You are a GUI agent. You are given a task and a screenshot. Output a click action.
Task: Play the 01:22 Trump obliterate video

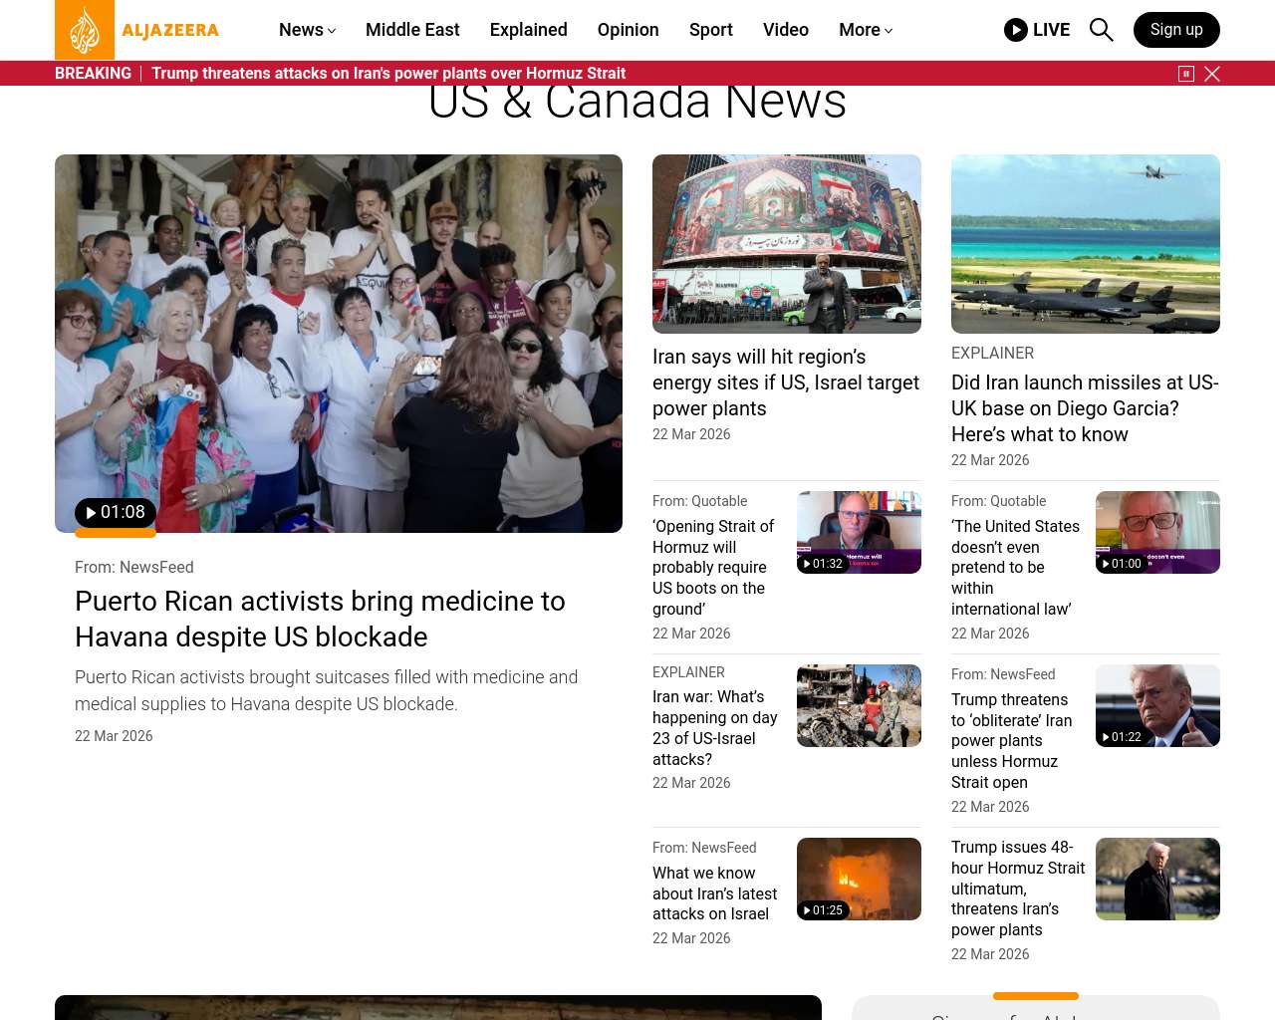pyautogui.click(x=1157, y=705)
